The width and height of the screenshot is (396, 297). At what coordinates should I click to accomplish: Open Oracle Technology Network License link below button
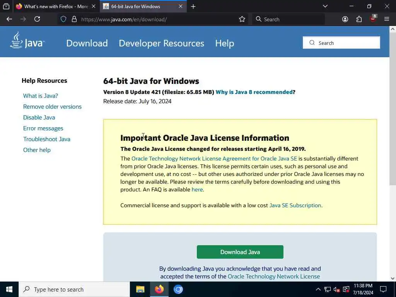pos(274,276)
